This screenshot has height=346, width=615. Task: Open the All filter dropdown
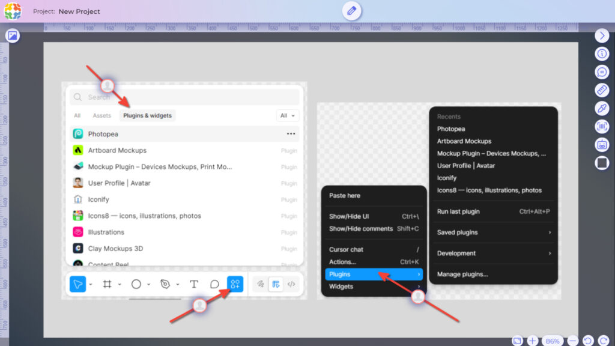288,116
